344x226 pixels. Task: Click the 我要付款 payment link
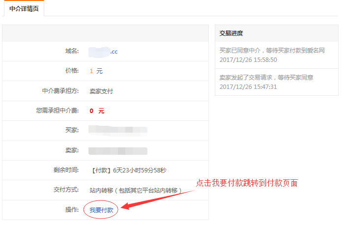pyautogui.click(x=101, y=210)
